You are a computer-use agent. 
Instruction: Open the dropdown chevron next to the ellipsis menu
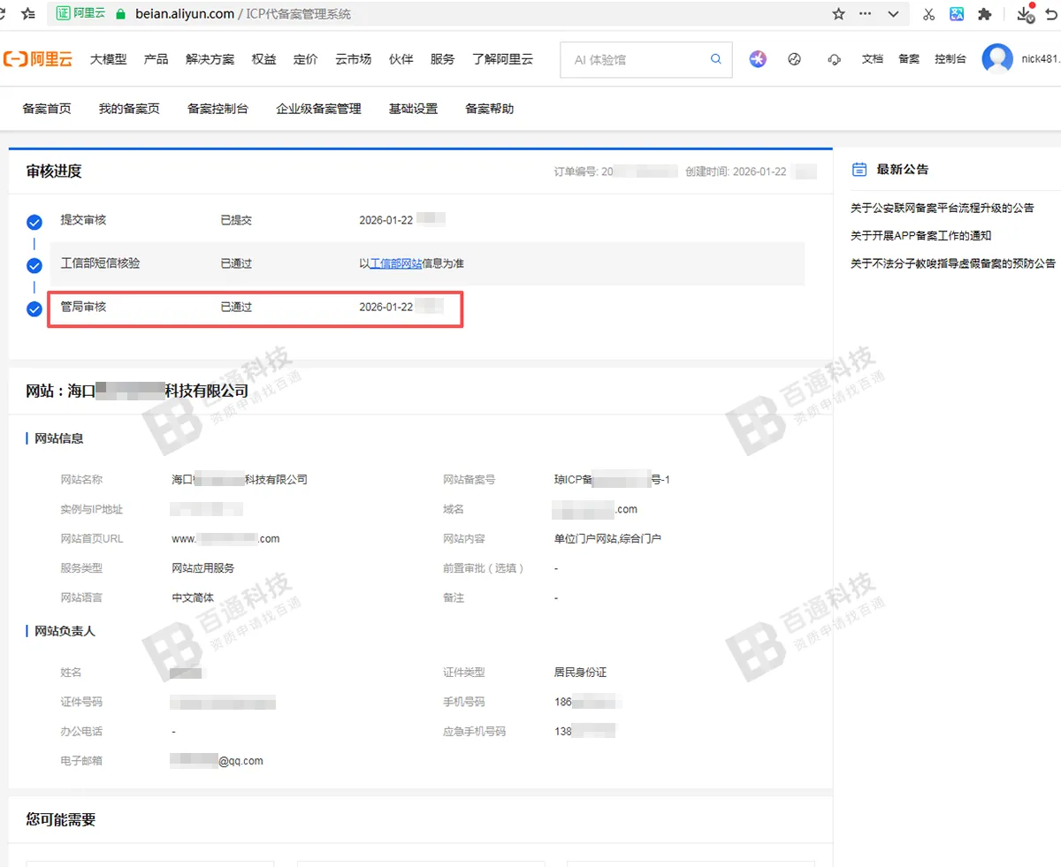893,14
